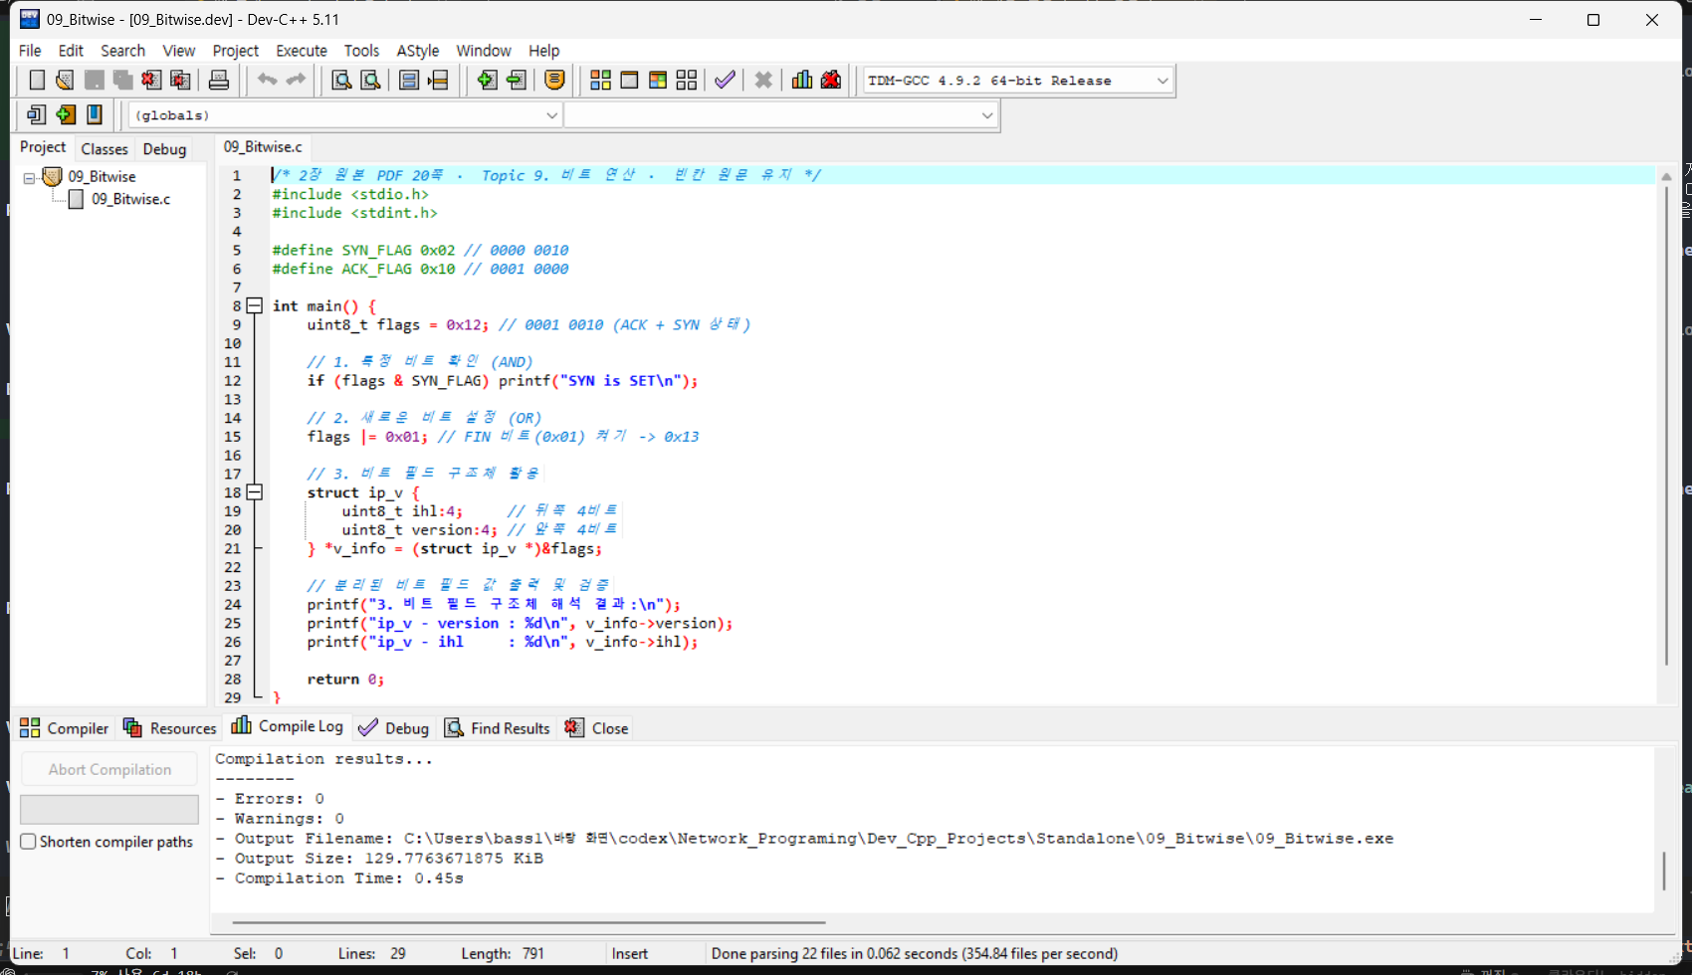
Task: Click the New file toolbar icon
Action: [x=37, y=81]
